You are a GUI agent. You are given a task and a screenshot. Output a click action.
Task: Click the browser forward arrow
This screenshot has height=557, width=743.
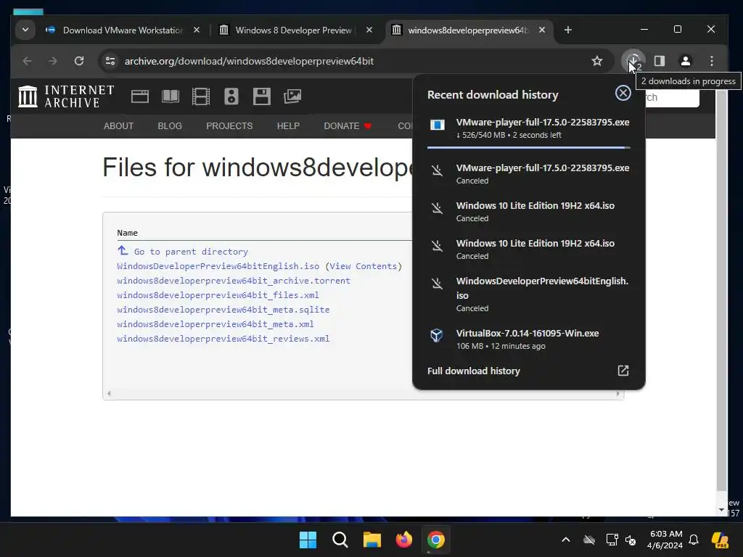52,61
